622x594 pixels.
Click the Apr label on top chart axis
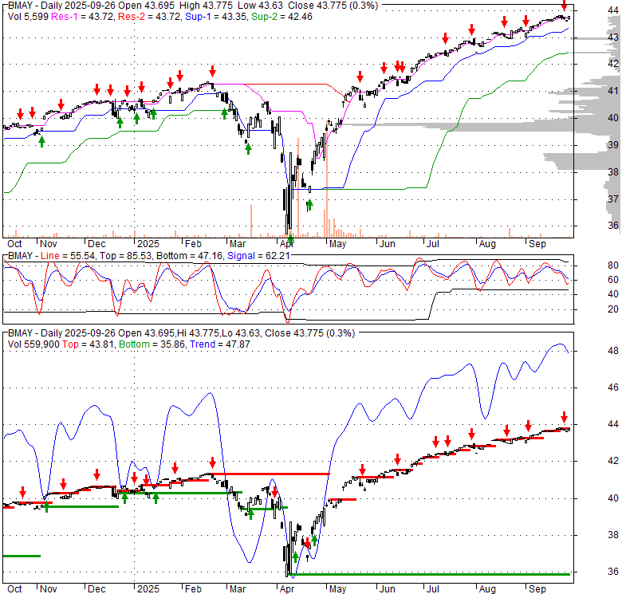tap(287, 244)
